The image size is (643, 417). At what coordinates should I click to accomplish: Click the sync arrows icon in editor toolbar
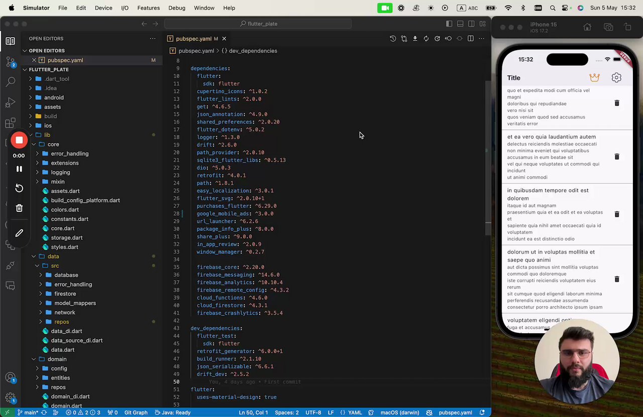click(426, 39)
